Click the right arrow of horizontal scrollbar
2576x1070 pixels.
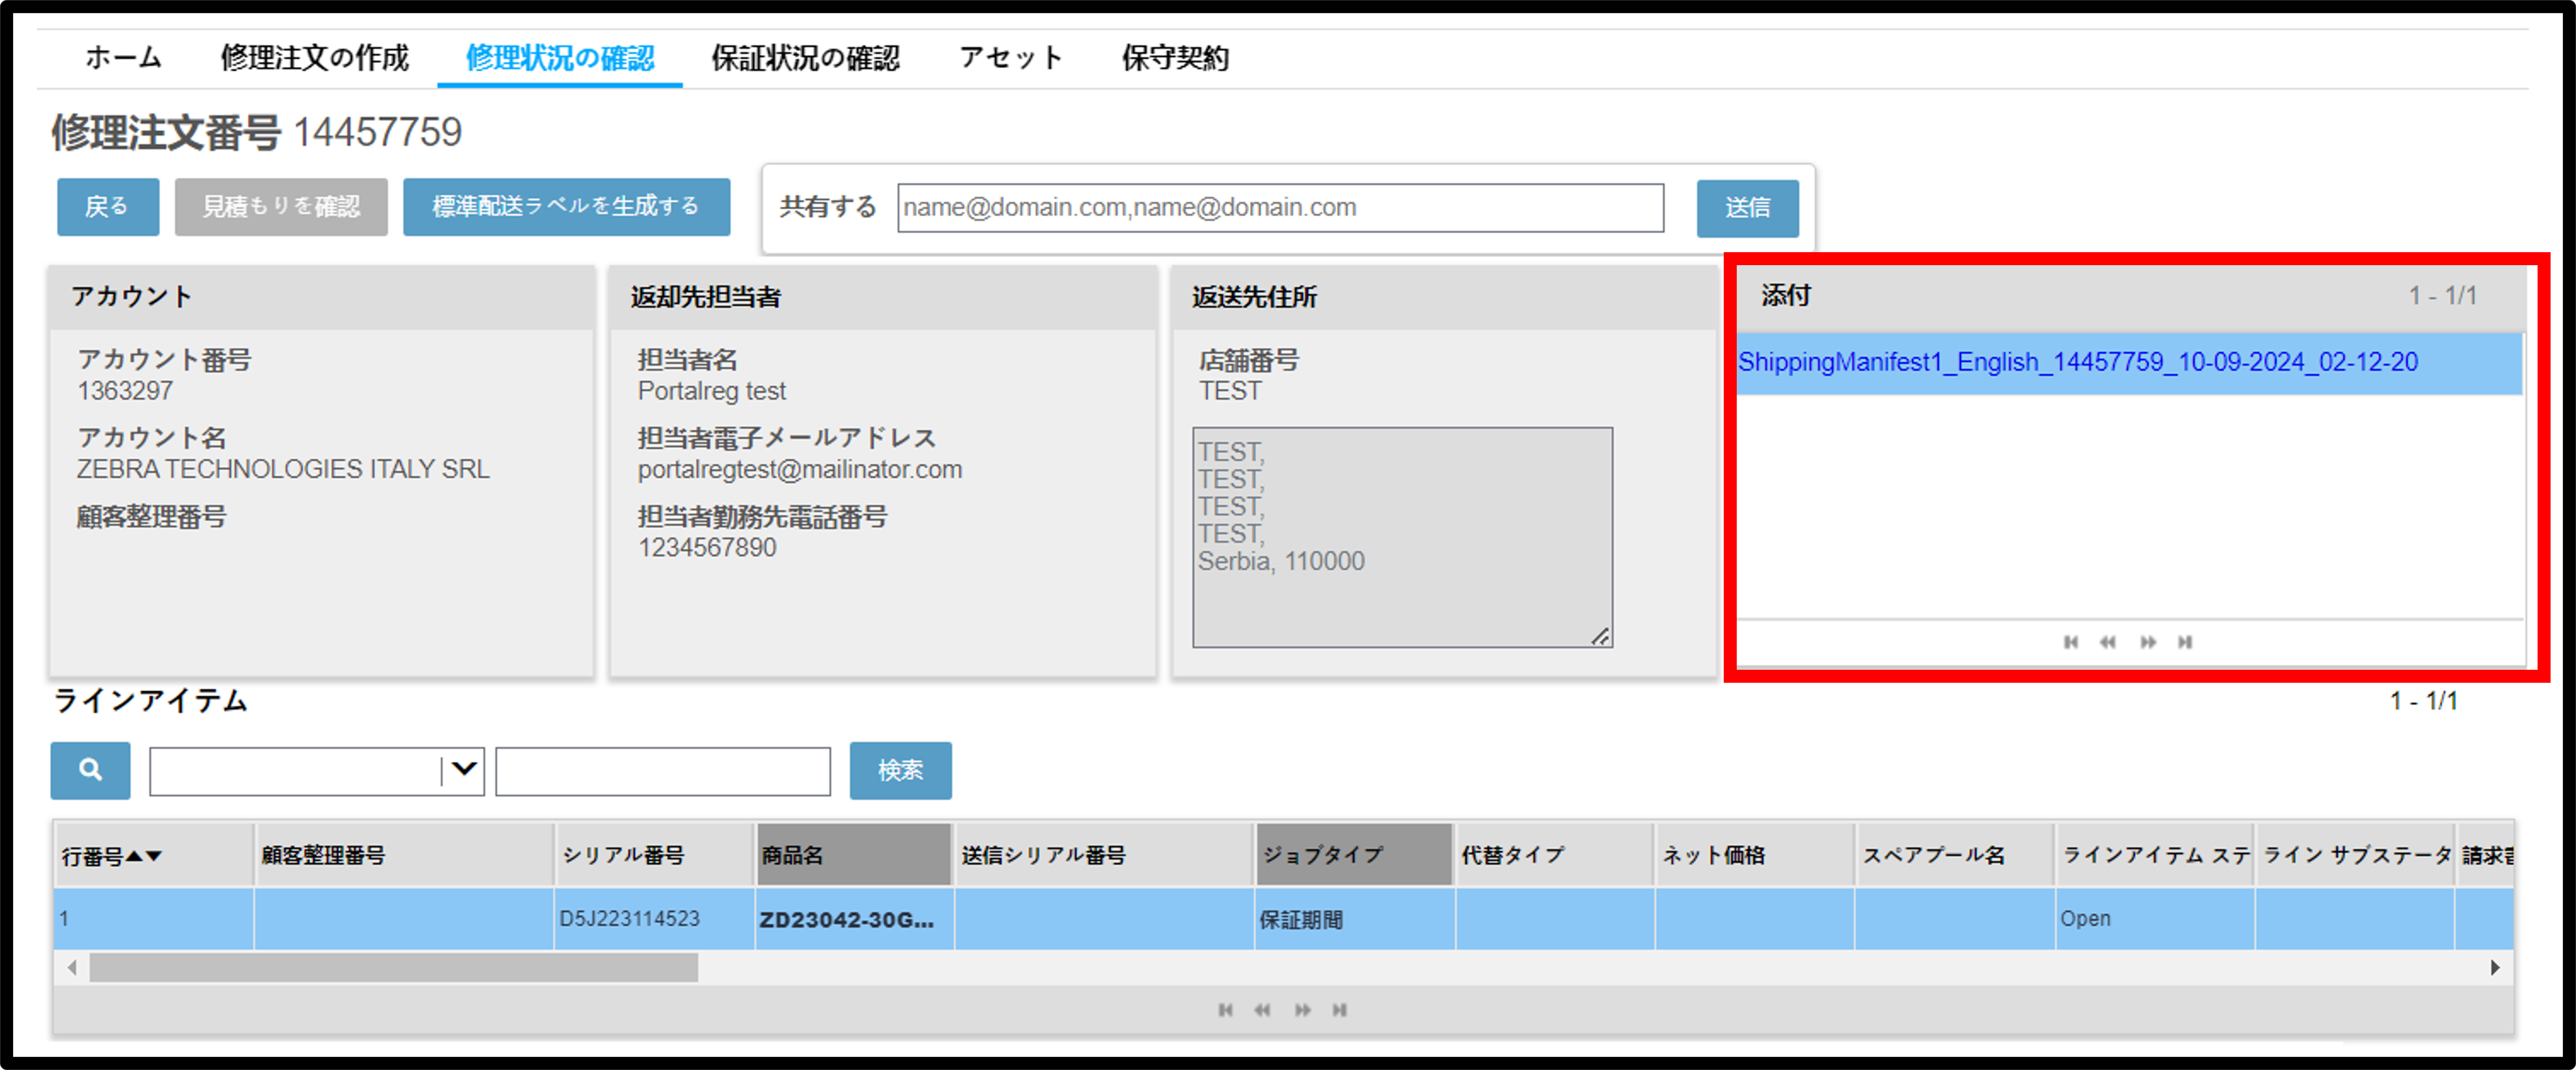point(2494,967)
